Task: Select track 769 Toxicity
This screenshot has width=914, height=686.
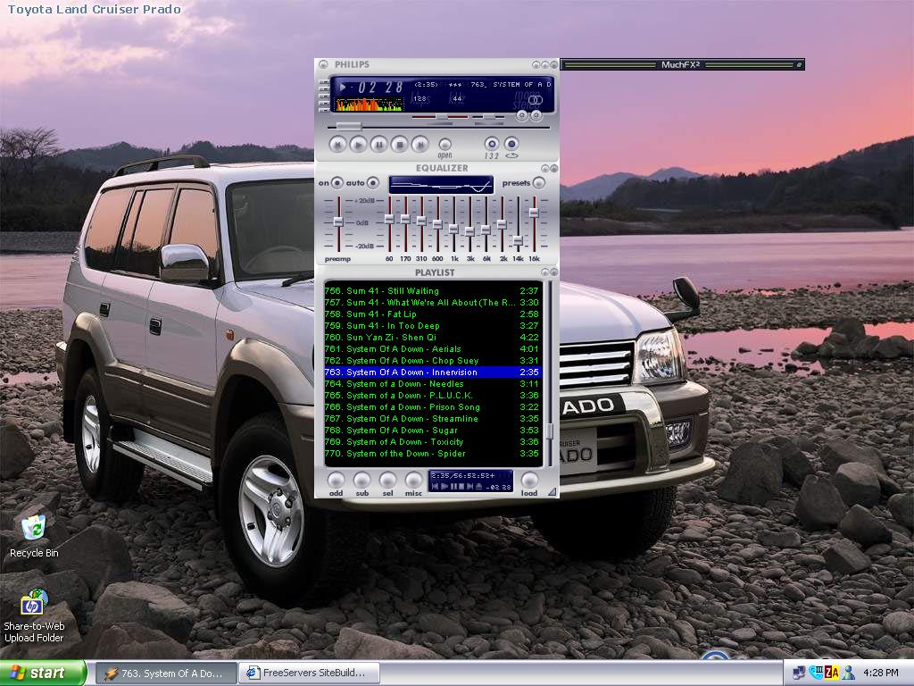Action: coord(432,442)
